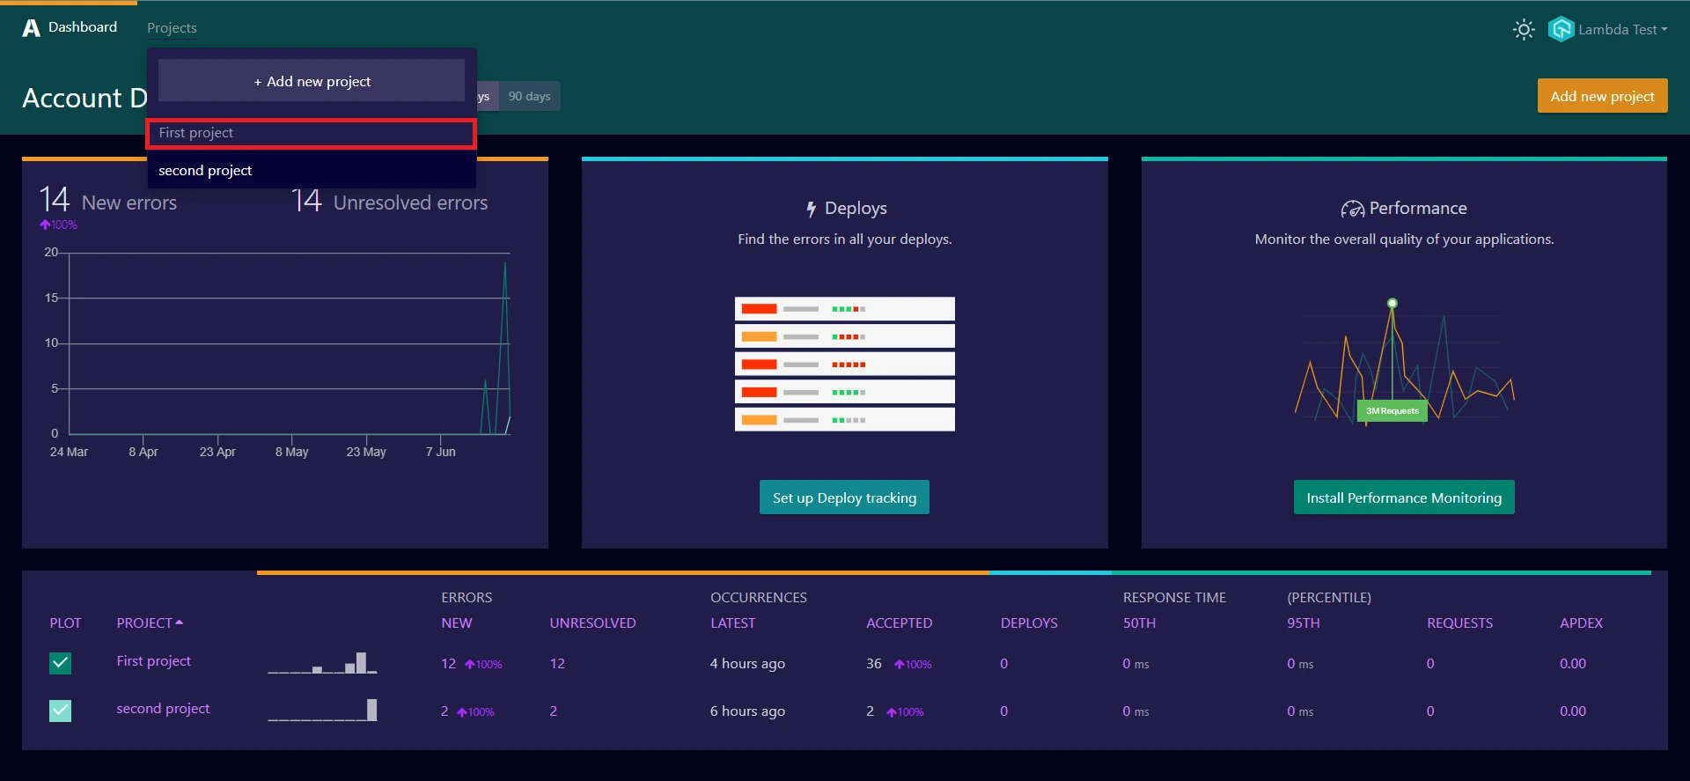
Task: Uncheck the First project plot checkbox
Action: (61, 663)
